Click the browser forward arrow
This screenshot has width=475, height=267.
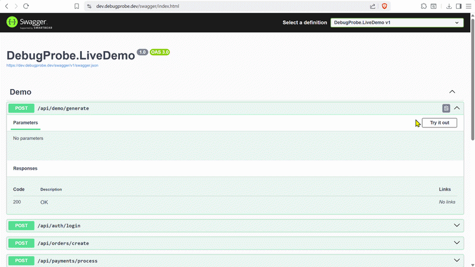tap(16, 6)
